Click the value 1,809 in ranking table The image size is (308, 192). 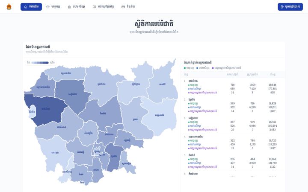[x=252, y=85]
